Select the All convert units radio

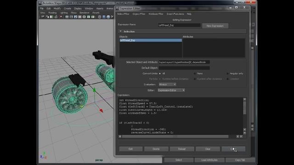click(160, 73)
